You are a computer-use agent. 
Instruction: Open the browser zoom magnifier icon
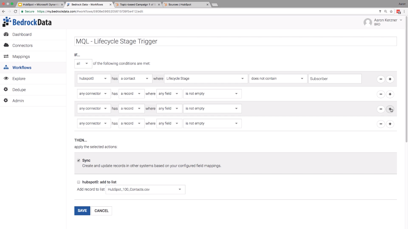tap(386, 11)
